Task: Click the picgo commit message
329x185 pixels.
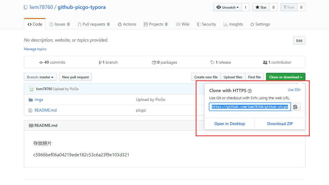Action: pos(141,110)
